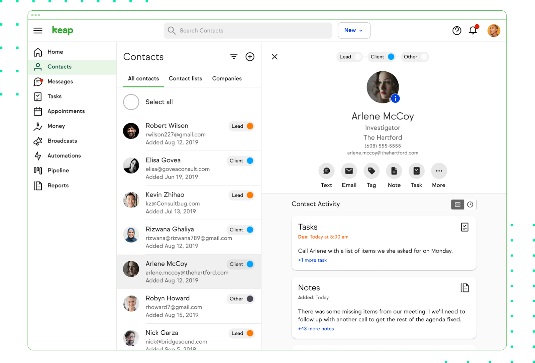Set contact type to Client in detail header
This screenshot has width=535, height=363.
pyautogui.click(x=382, y=57)
